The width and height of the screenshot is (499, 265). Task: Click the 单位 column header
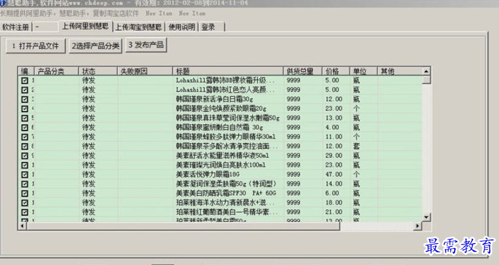click(363, 71)
